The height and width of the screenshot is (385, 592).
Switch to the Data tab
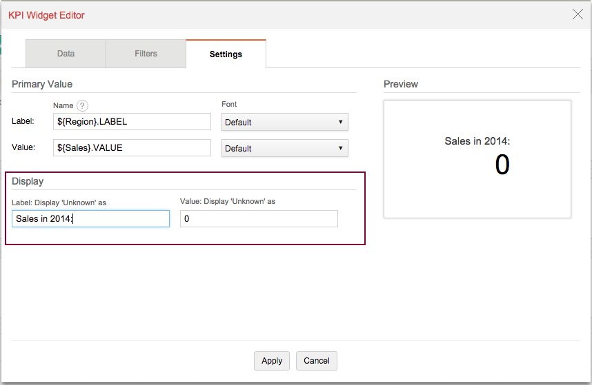click(x=66, y=54)
